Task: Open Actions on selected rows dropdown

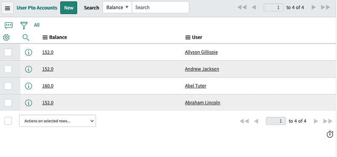Action: (x=58, y=121)
